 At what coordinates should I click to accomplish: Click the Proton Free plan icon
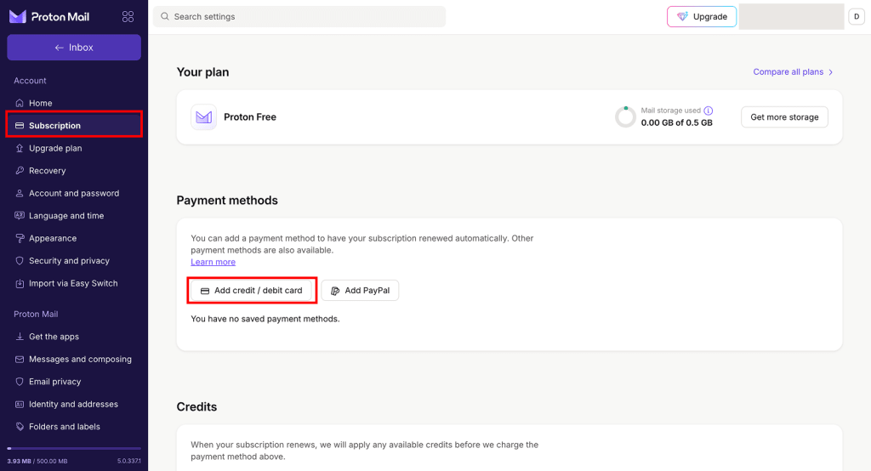(x=204, y=117)
